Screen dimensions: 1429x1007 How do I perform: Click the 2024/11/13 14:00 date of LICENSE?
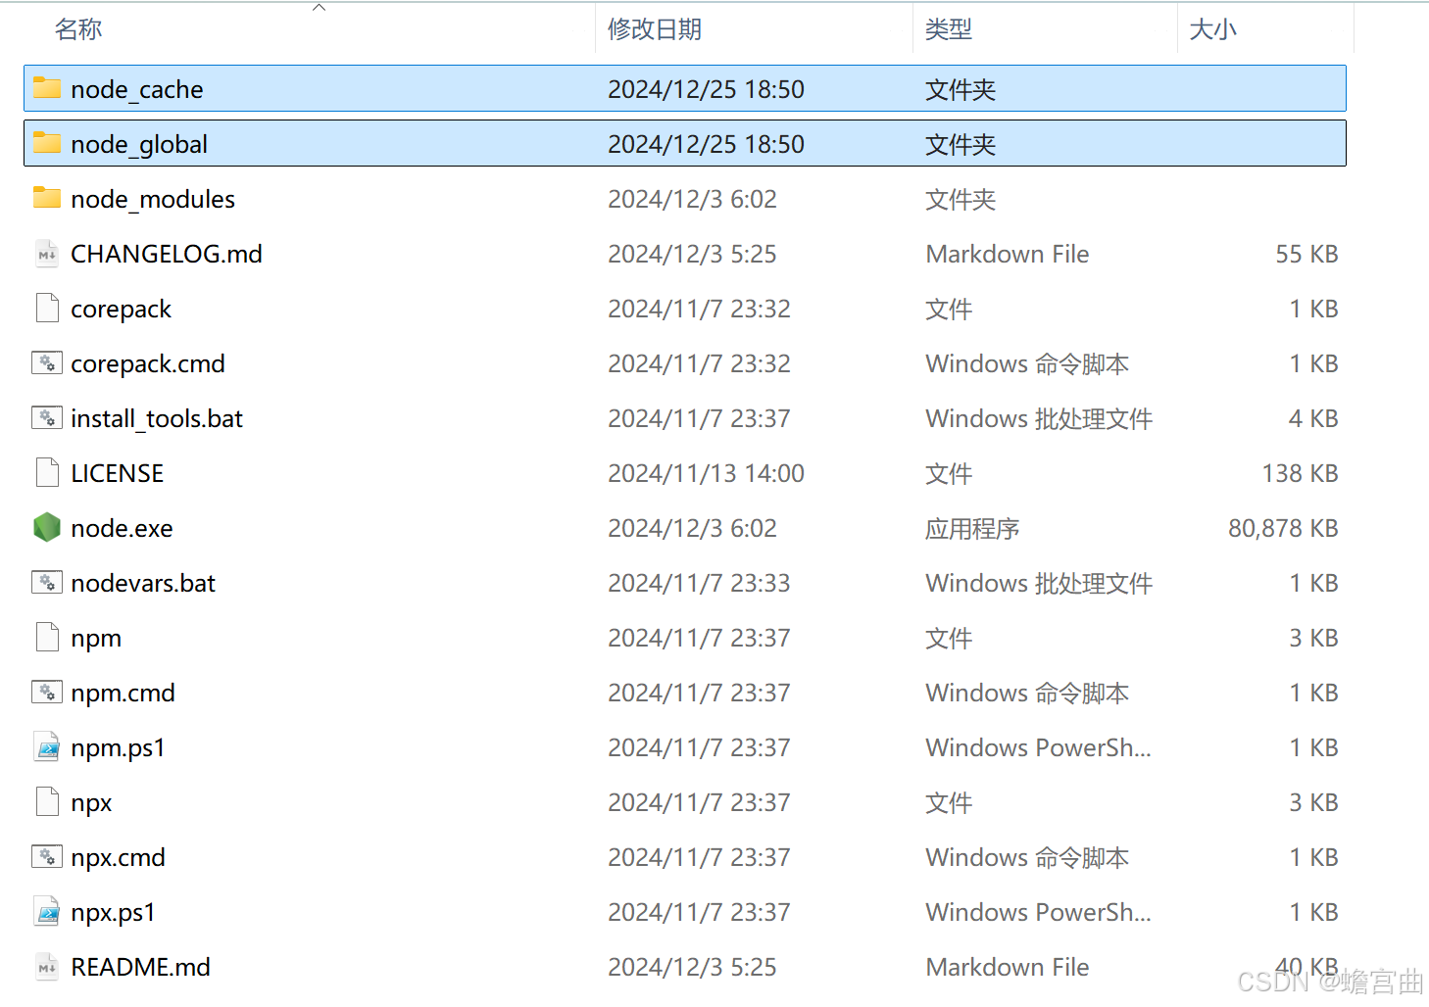tap(706, 473)
